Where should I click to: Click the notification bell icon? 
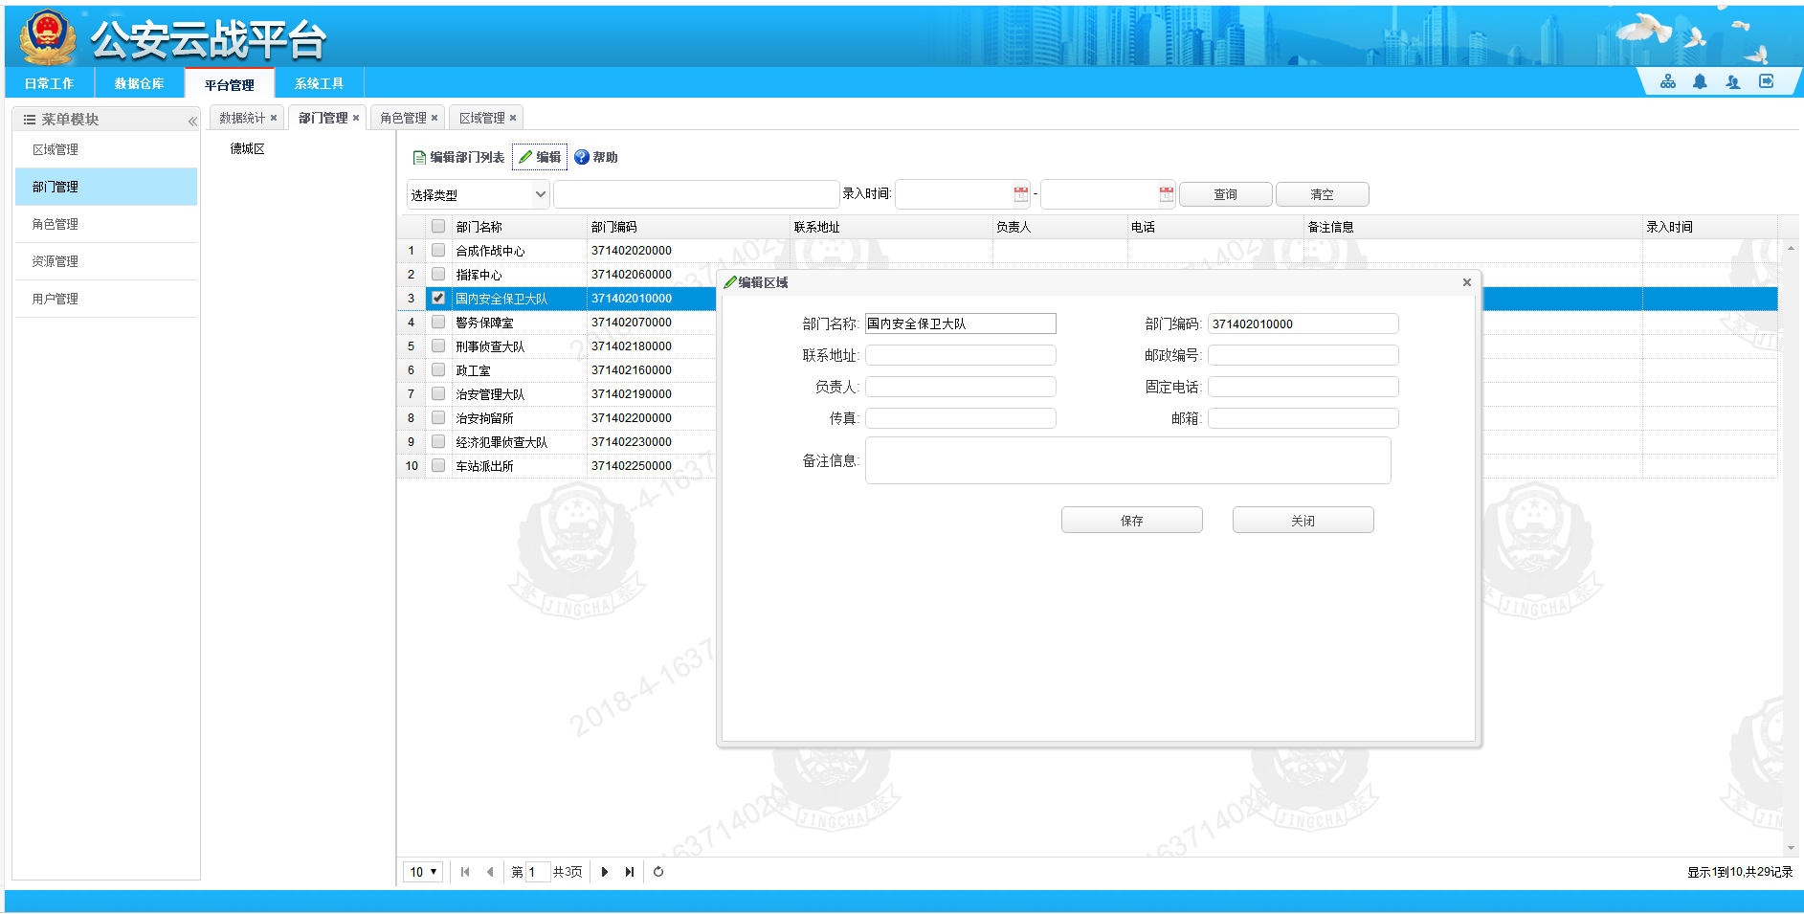tap(1700, 82)
